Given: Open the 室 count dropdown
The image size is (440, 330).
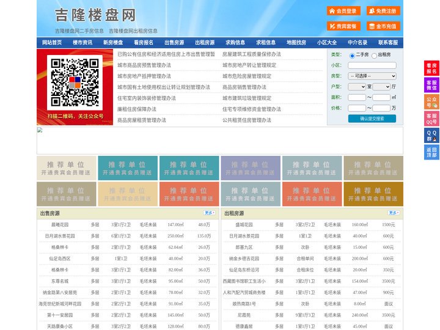Looking at the screenshot, I should click(x=357, y=87).
